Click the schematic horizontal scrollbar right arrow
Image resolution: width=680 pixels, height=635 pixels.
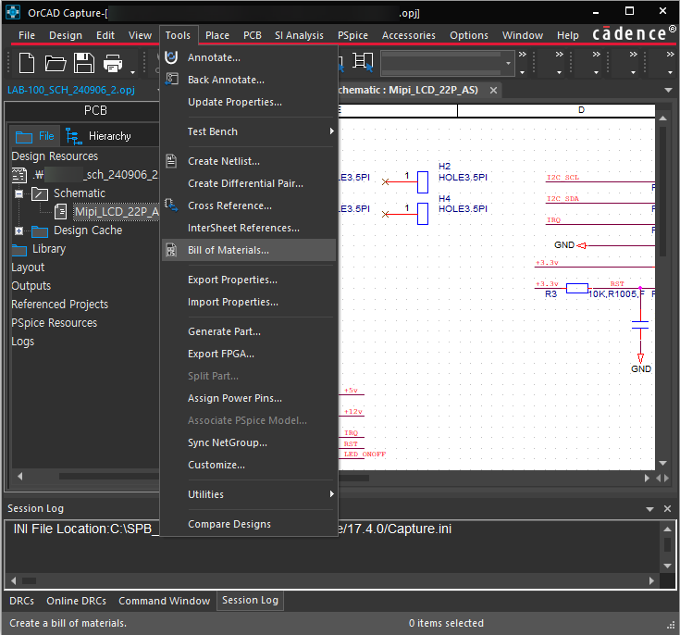tap(647, 478)
